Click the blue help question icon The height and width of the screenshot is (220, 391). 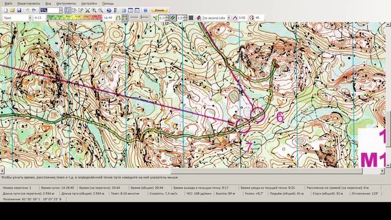pyautogui.click(x=145, y=10)
